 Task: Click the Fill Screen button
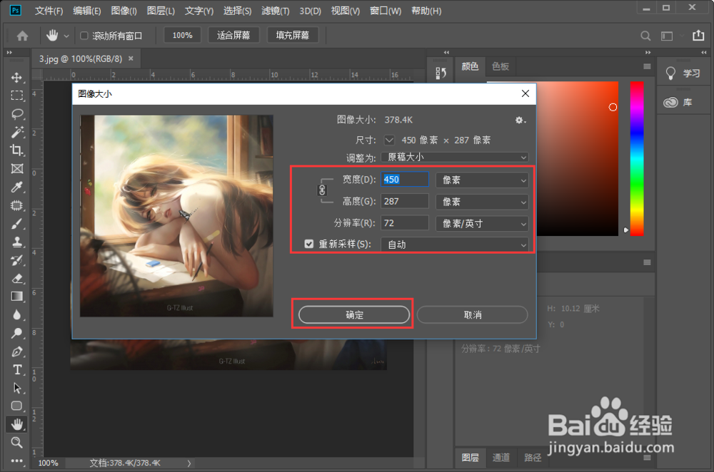pyautogui.click(x=292, y=36)
